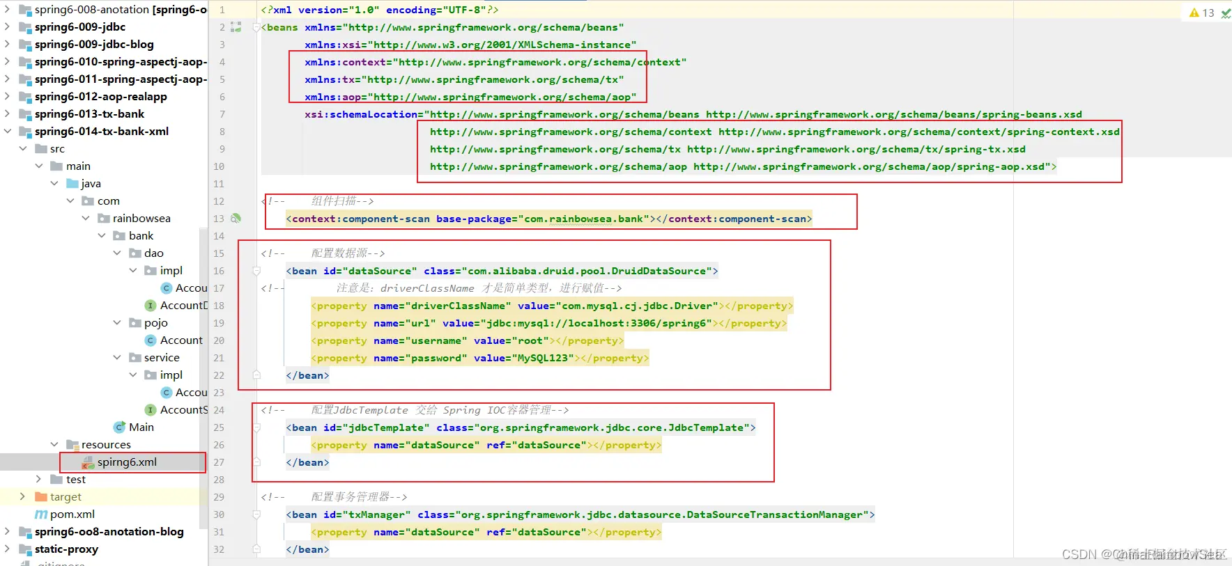This screenshot has height=566, width=1232.
Task: Select the bank package
Action: pos(141,235)
